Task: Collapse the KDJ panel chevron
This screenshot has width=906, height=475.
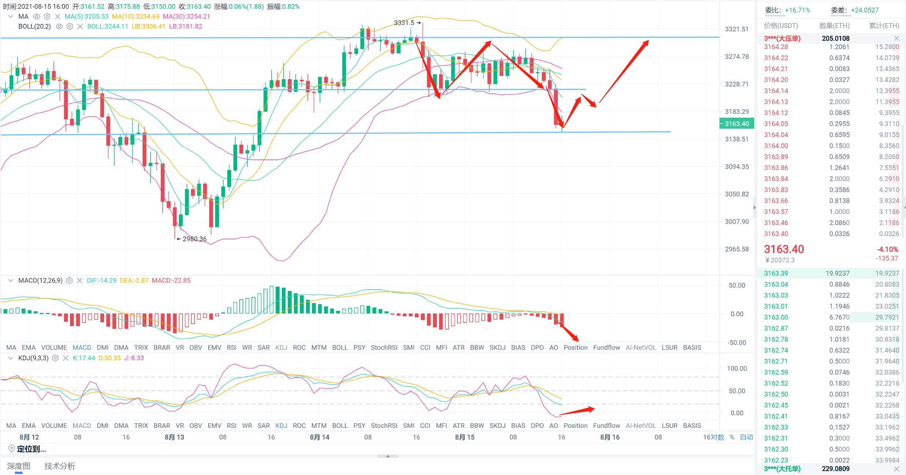Action: click(x=11, y=358)
